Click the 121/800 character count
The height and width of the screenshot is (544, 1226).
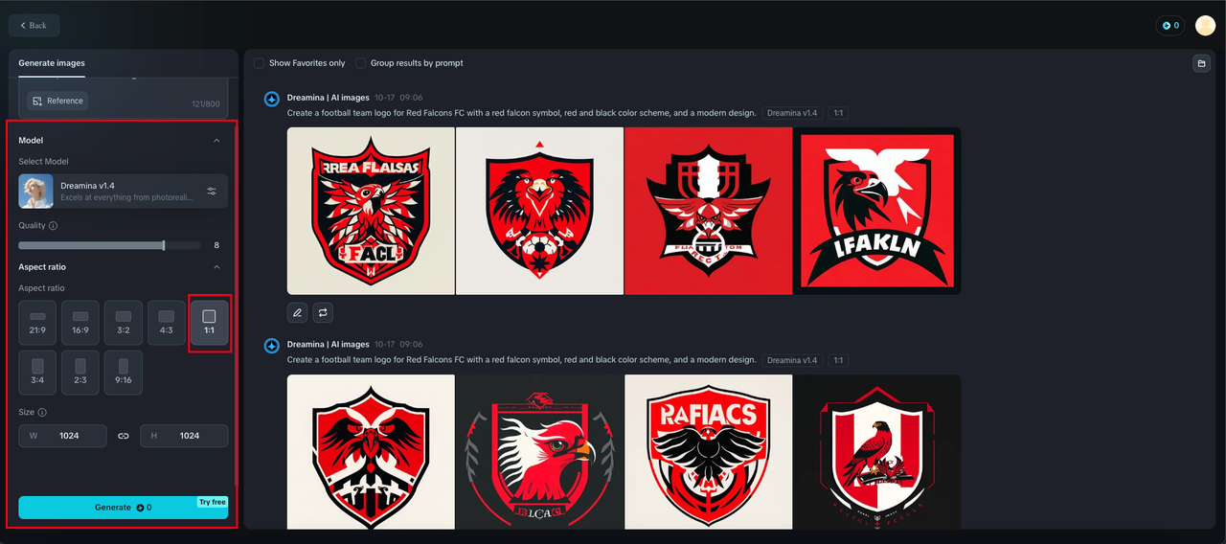coord(205,103)
